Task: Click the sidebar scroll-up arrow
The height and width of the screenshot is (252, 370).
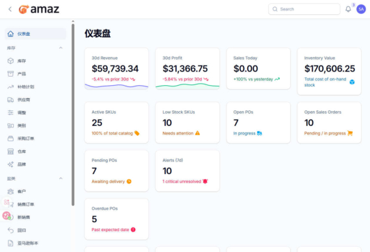Action: click(73, 21)
